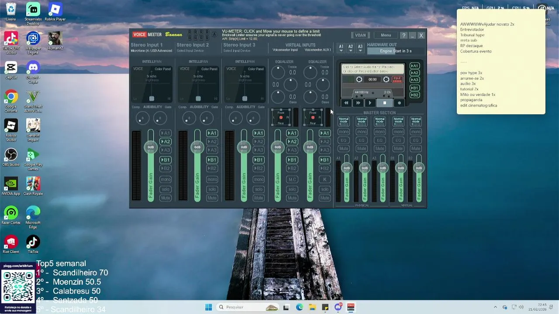
Task: Select input device for Stereo Input 1
Action: point(152,51)
